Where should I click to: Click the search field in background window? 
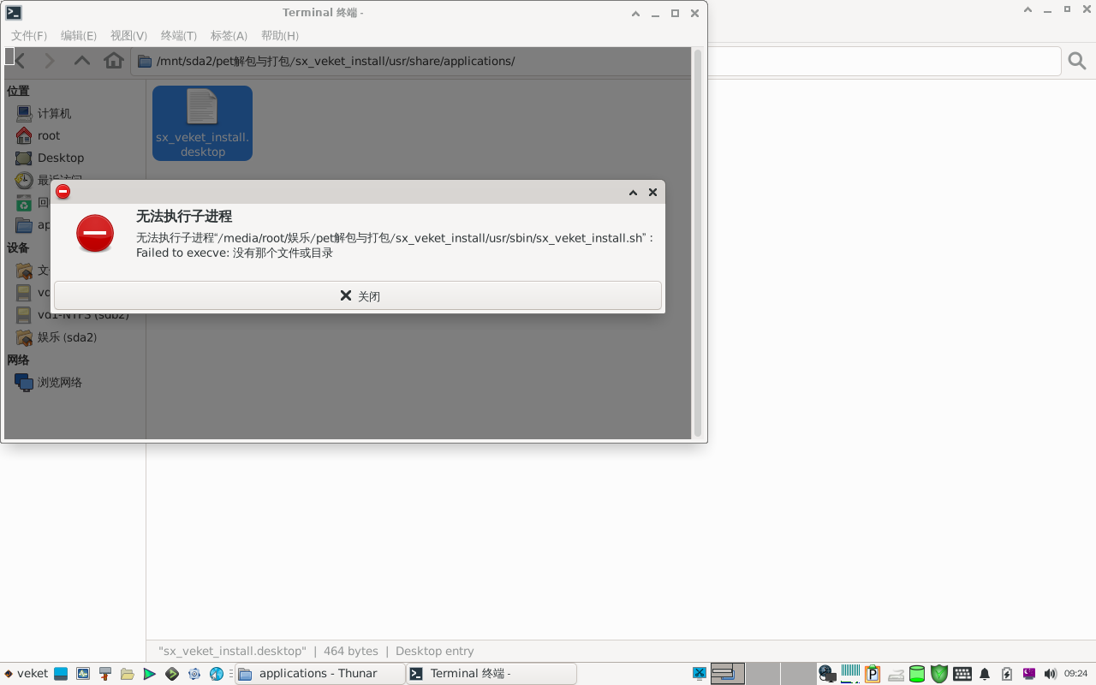pyautogui.click(x=884, y=62)
